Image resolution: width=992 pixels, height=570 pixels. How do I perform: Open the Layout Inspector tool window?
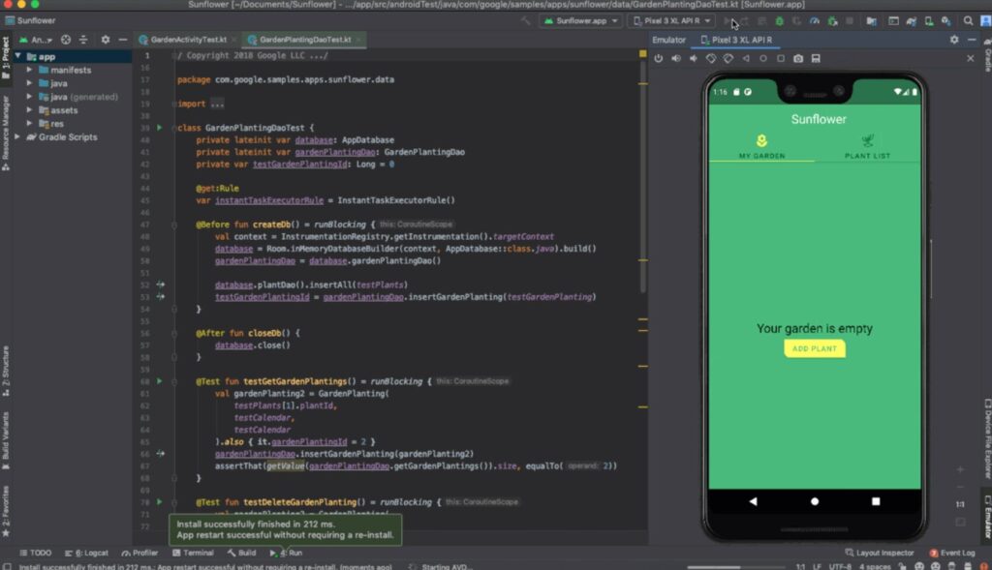tap(880, 553)
